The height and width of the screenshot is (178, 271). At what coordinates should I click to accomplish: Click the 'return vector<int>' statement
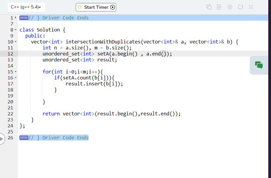click(111, 114)
